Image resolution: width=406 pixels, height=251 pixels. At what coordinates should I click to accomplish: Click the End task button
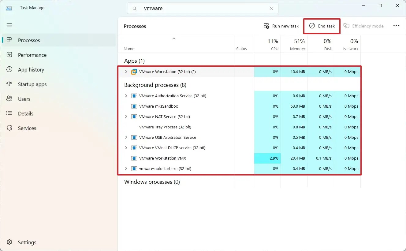click(x=322, y=26)
